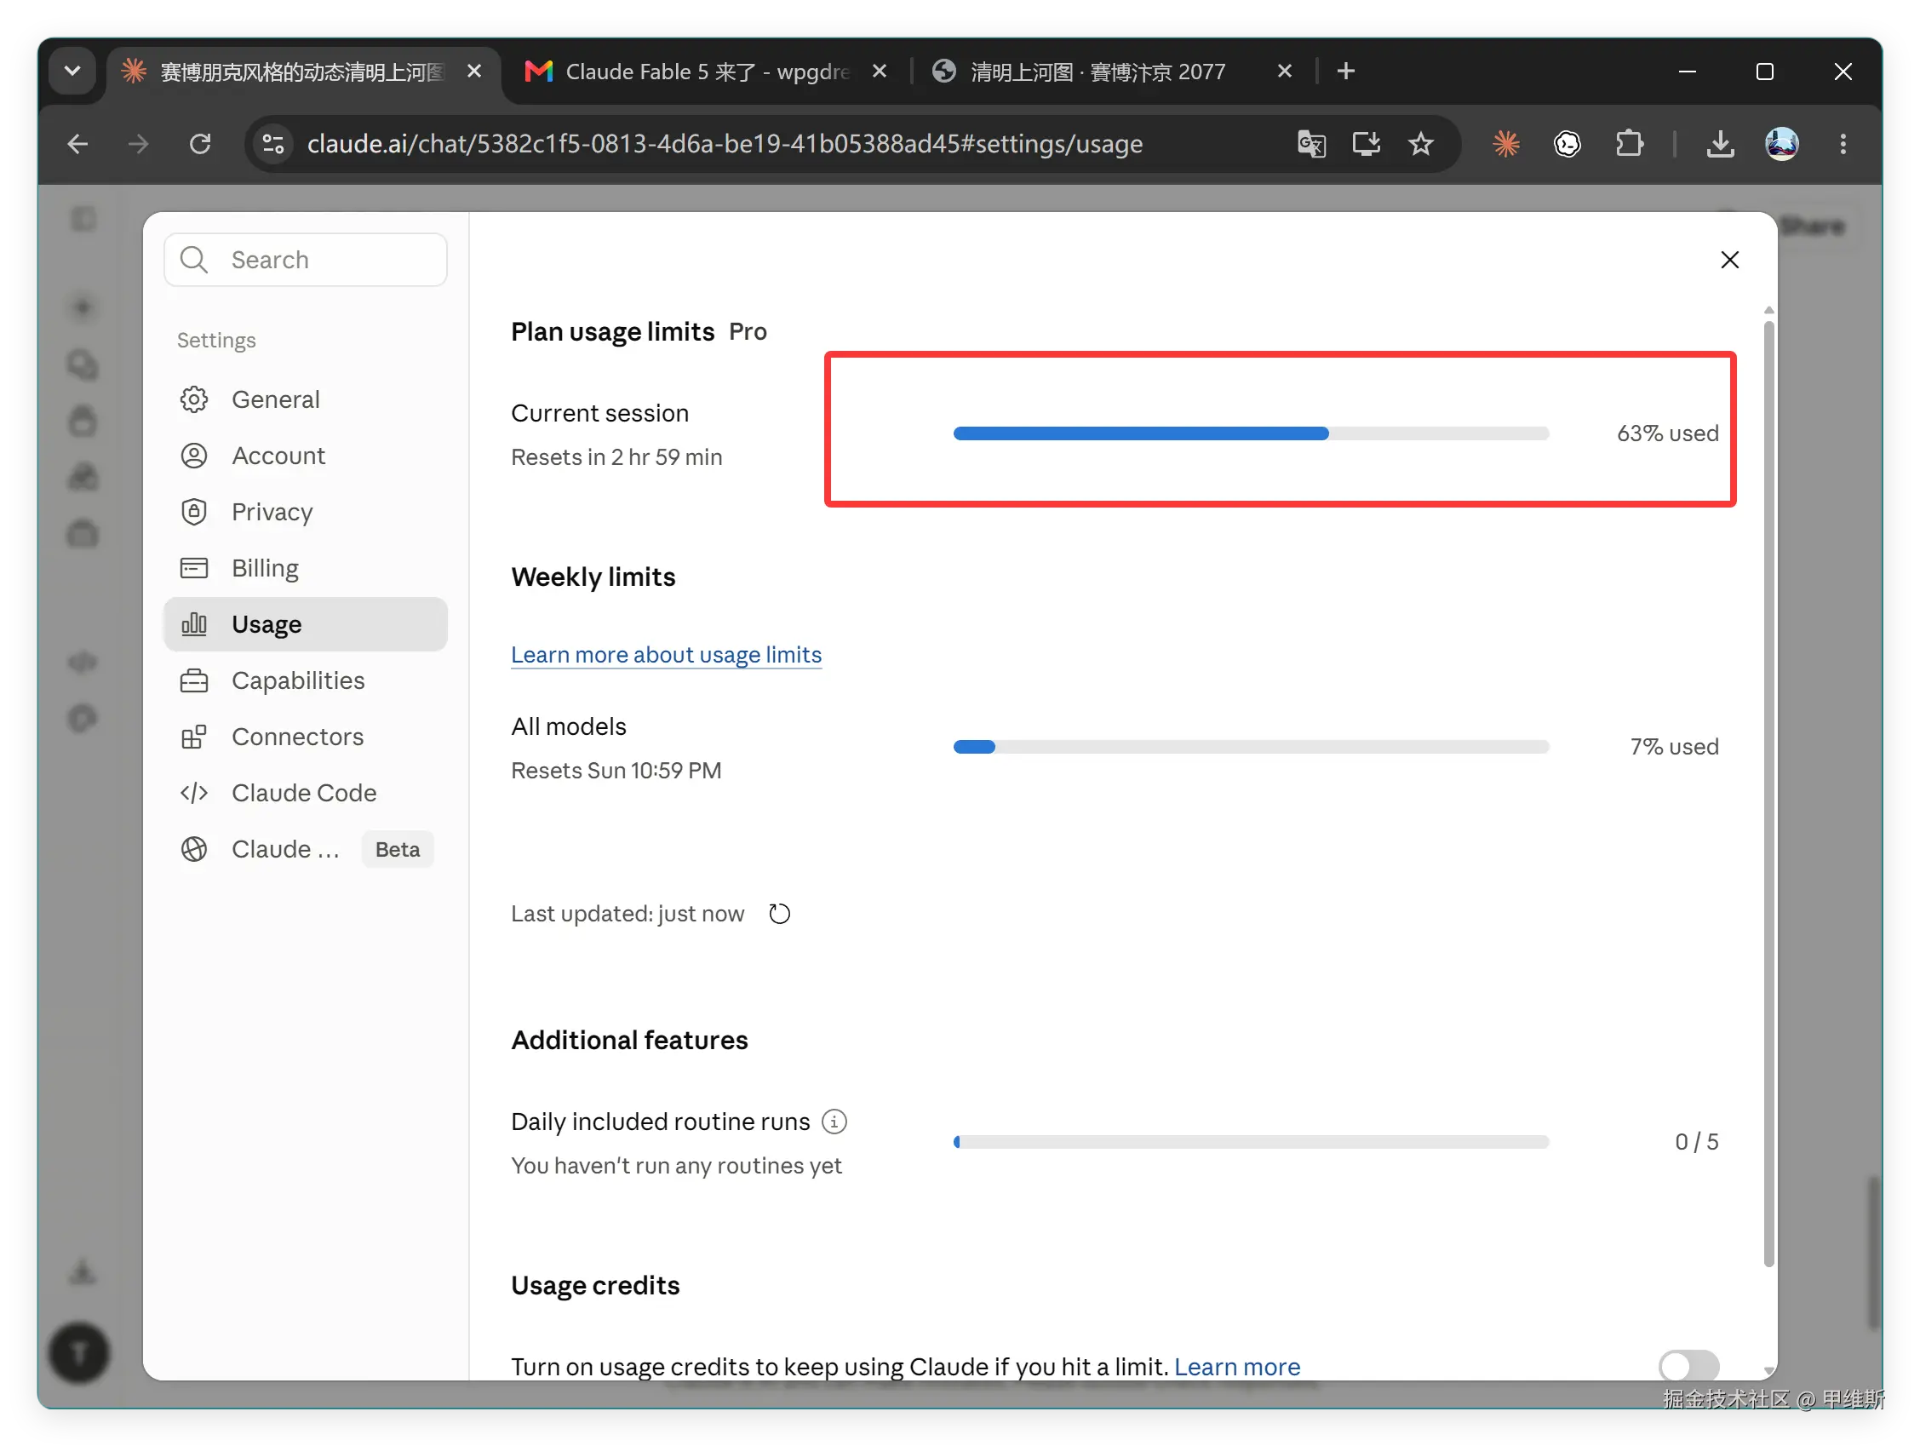This screenshot has width=1920, height=1446.
Task: Click the browser back arrow
Action: (78, 144)
